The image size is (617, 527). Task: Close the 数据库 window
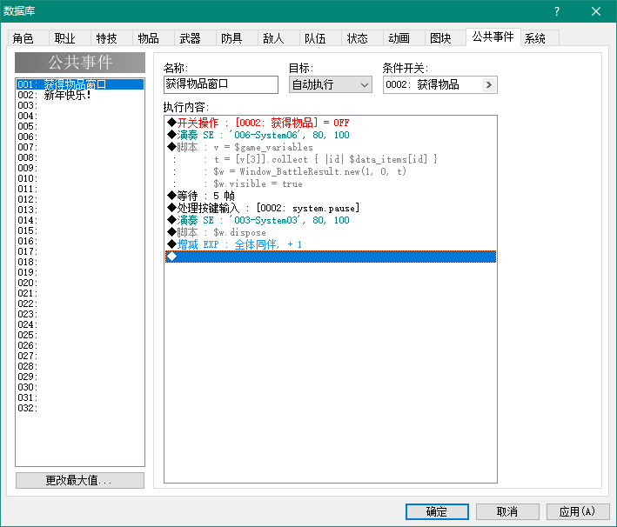point(596,11)
